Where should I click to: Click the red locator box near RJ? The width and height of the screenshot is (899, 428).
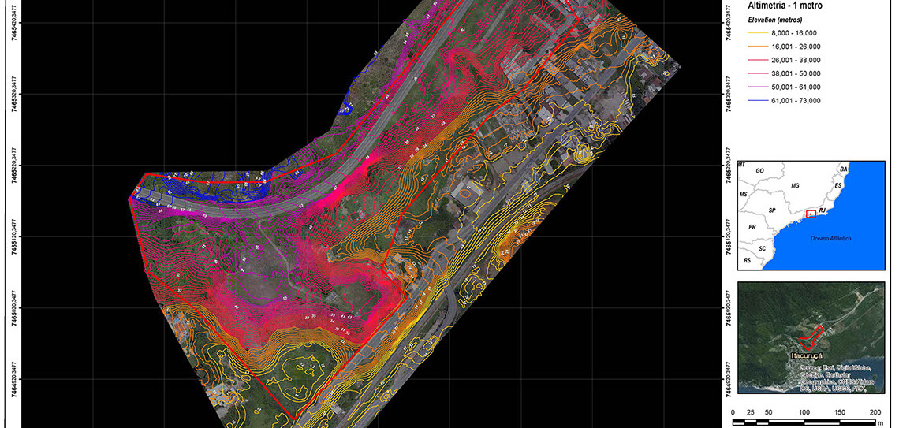click(811, 214)
